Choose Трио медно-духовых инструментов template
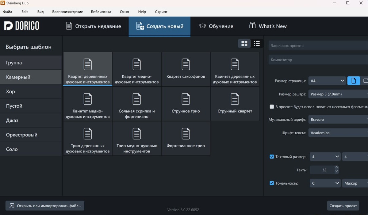Screen dimensions: 368x215 (137, 138)
